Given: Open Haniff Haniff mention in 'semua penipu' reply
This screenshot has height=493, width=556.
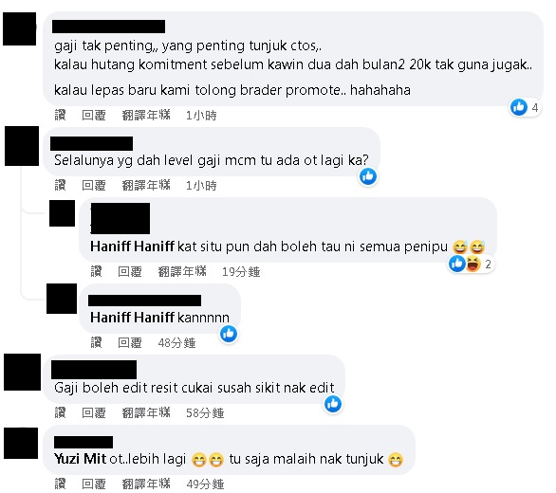Looking at the screenshot, I should [132, 246].
